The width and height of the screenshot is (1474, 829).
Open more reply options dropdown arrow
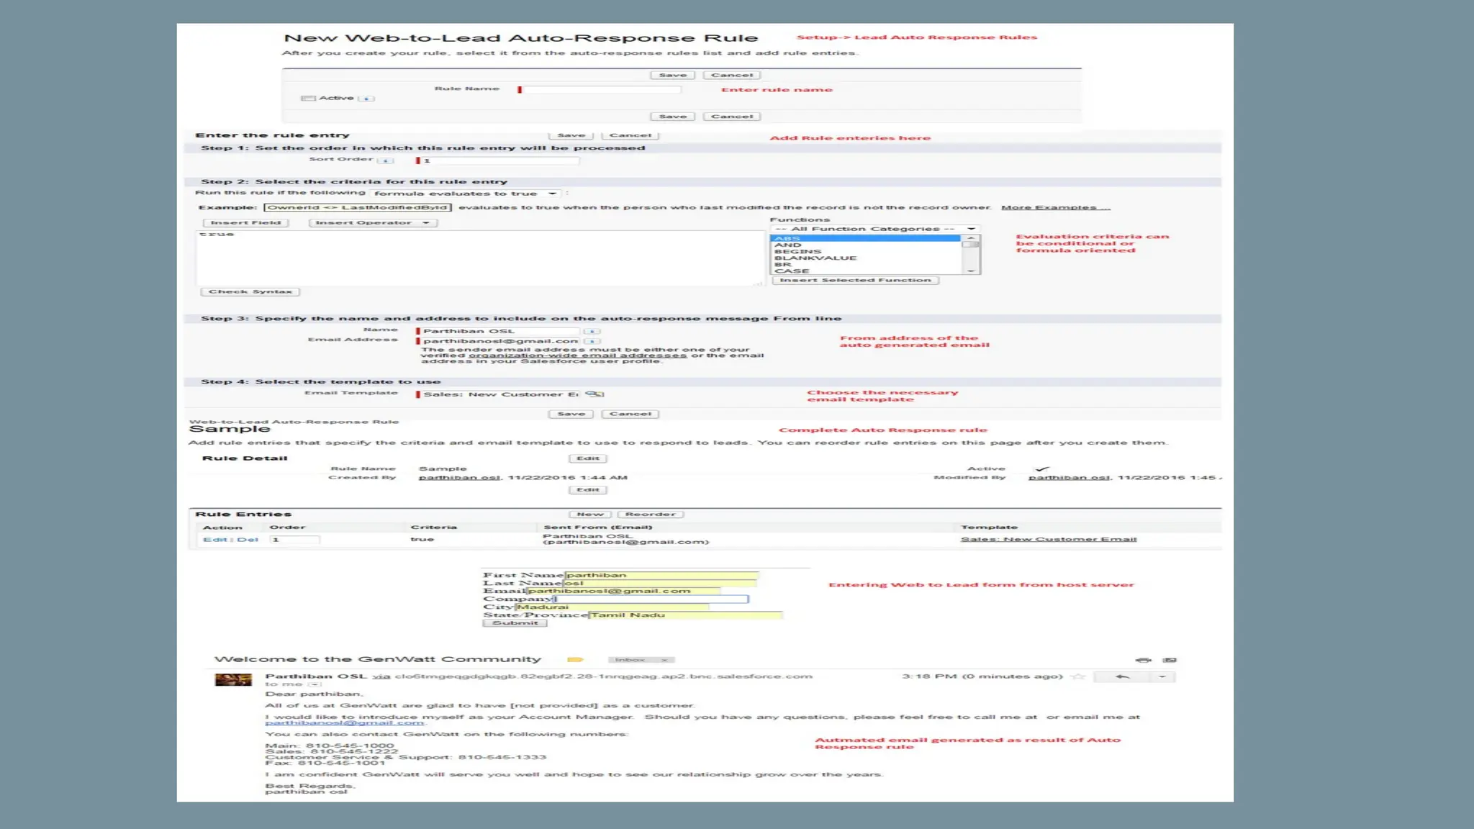(x=1162, y=676)
